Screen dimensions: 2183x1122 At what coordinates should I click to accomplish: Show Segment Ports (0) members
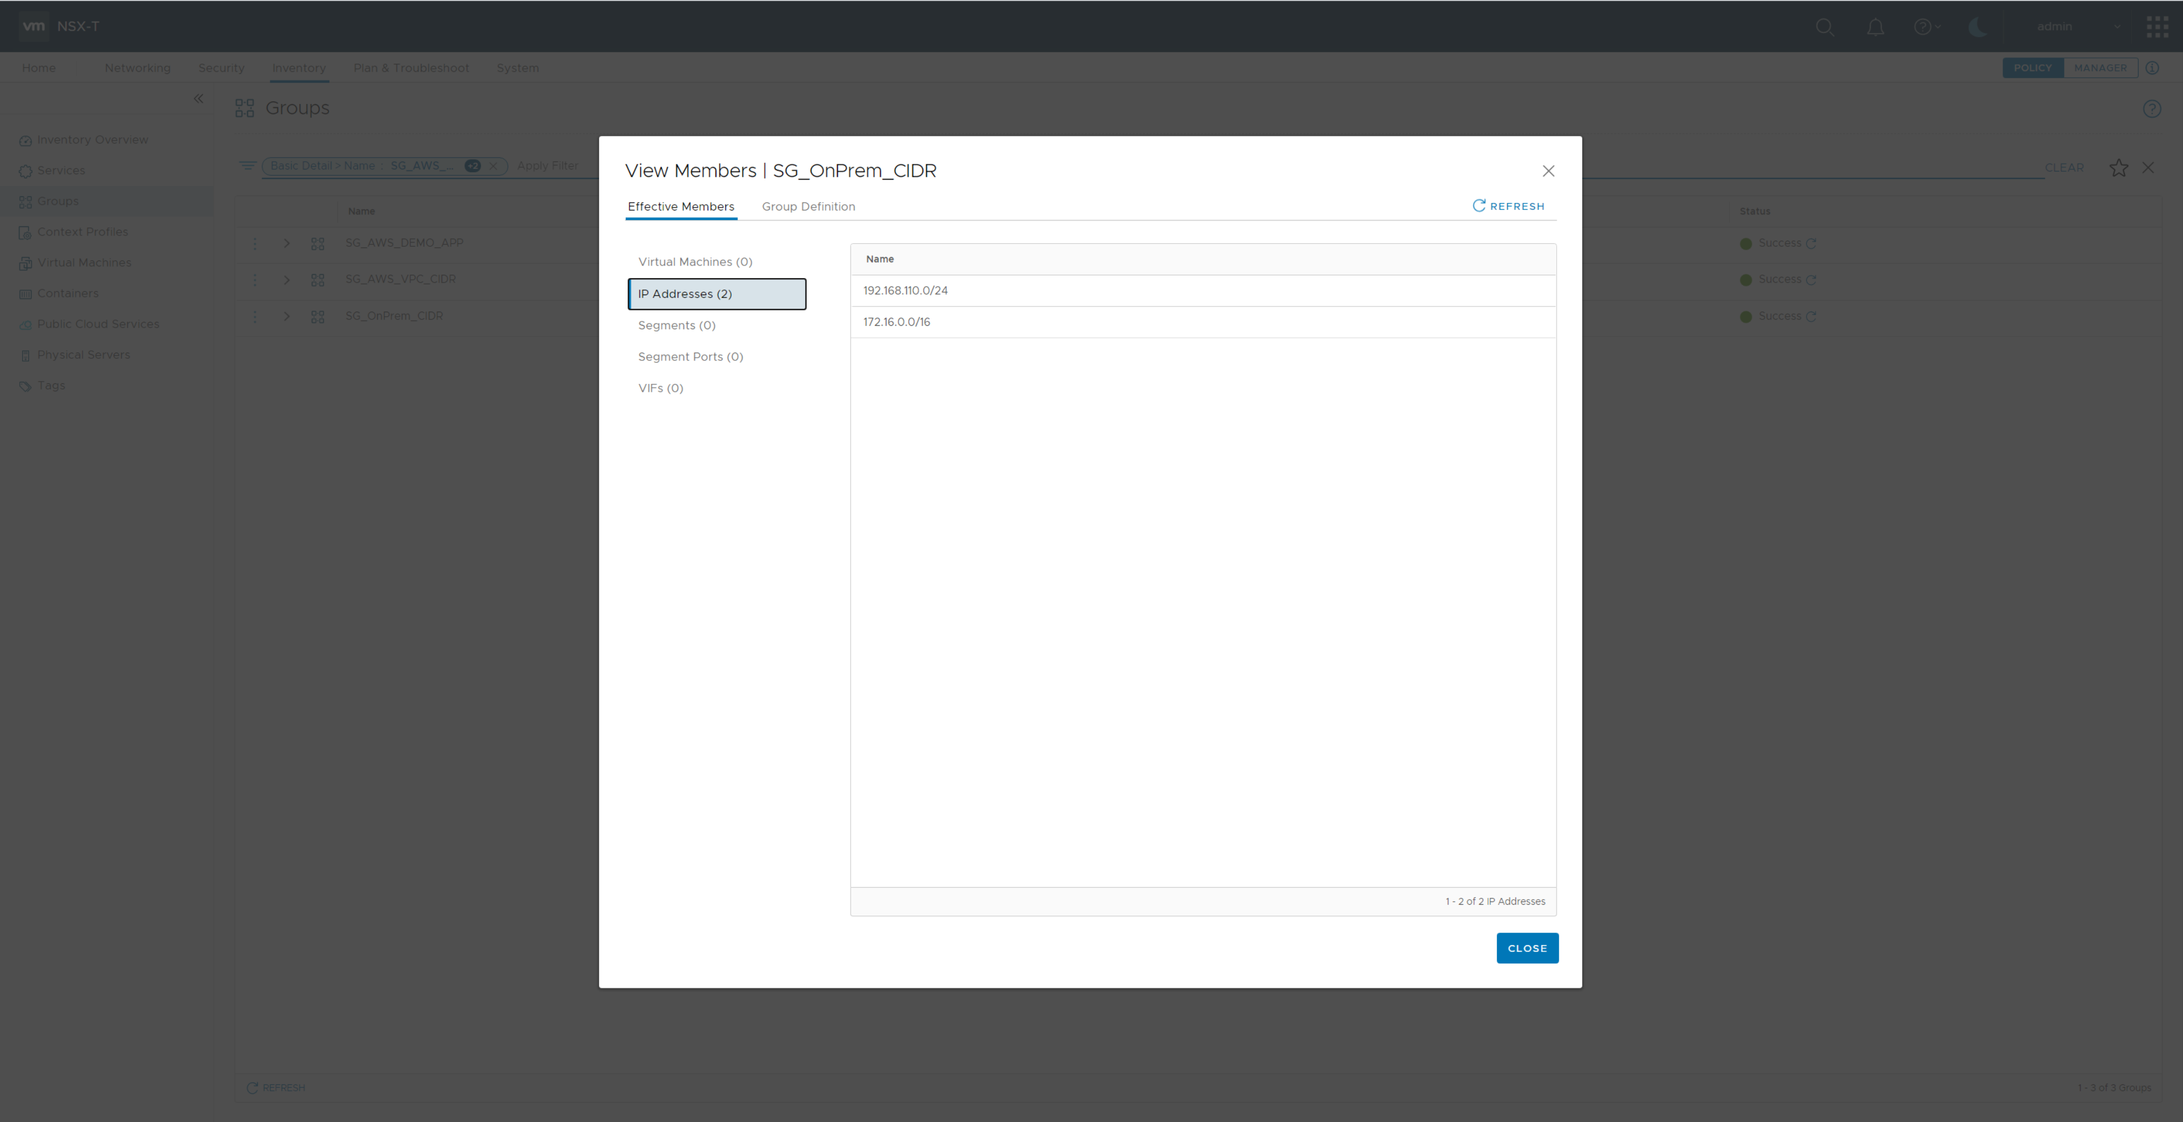pyautogui.click(x=690, y=357)
